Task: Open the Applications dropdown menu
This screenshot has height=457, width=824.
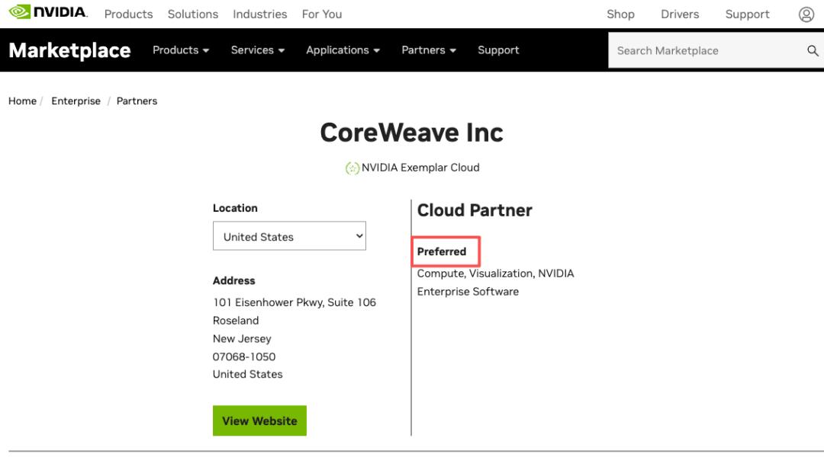Action: coord(343,50)
